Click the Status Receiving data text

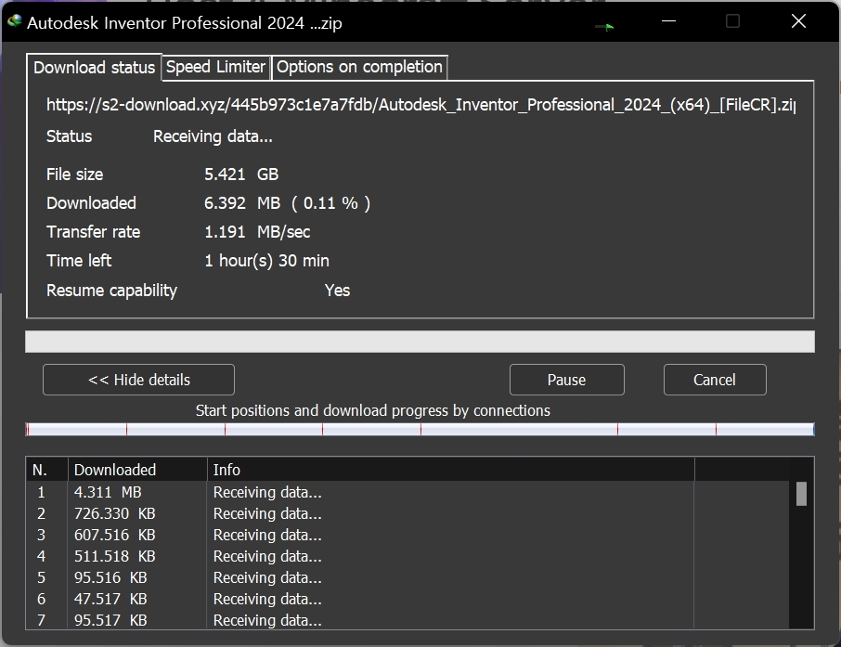click(x=213, y=136)
